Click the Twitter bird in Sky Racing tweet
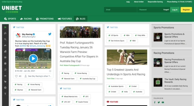This screenshot has height=106, width=194. point(50,34)
